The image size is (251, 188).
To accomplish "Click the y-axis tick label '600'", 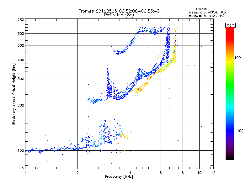I will [x=21, y=34].
